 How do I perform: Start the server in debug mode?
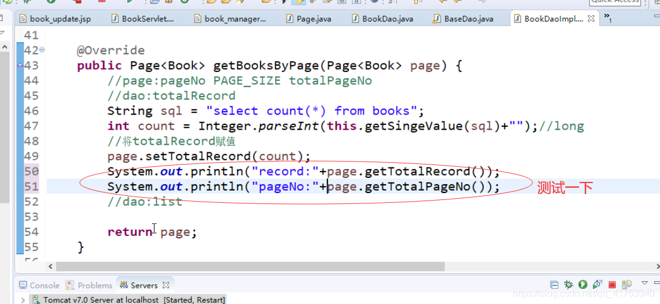tap(569, 285)
